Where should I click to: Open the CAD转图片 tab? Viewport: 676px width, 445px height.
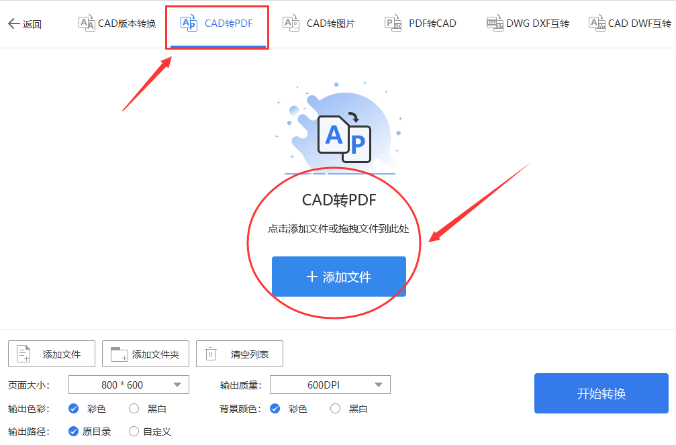click(319, 23)
